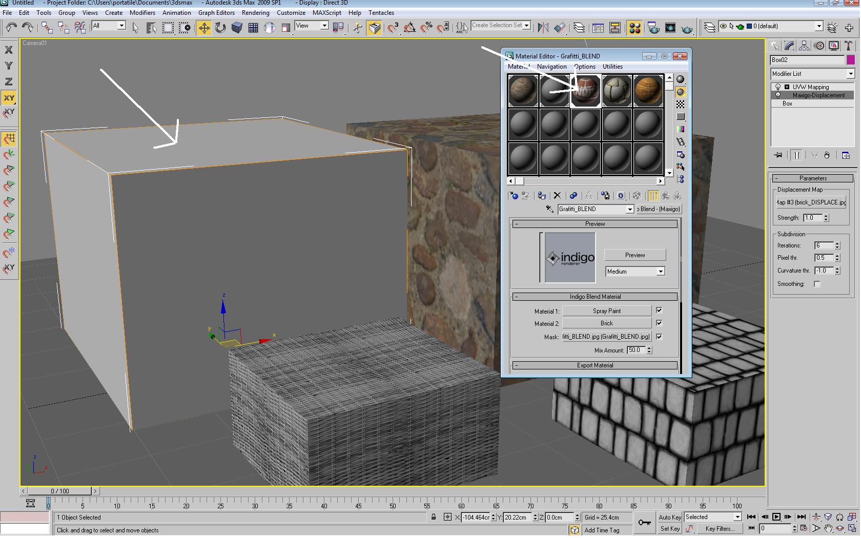The image size is (861, 538).
Task: Select the orange wood material sample sphere
Action: (x=648, y=91)
